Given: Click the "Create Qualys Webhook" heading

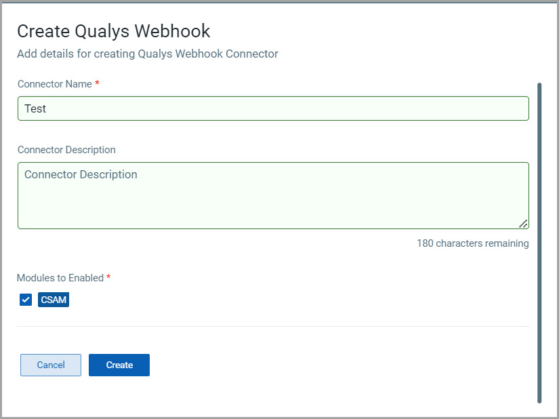Looking at the screenshot, I should (x=114, y=31).
